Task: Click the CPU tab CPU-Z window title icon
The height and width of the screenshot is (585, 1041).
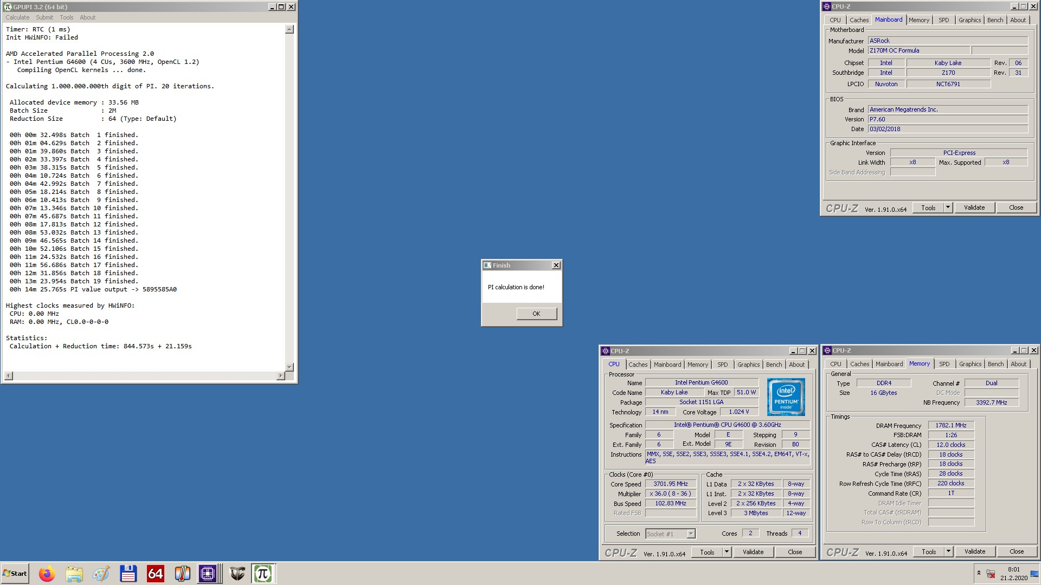Action: (605, 351)
